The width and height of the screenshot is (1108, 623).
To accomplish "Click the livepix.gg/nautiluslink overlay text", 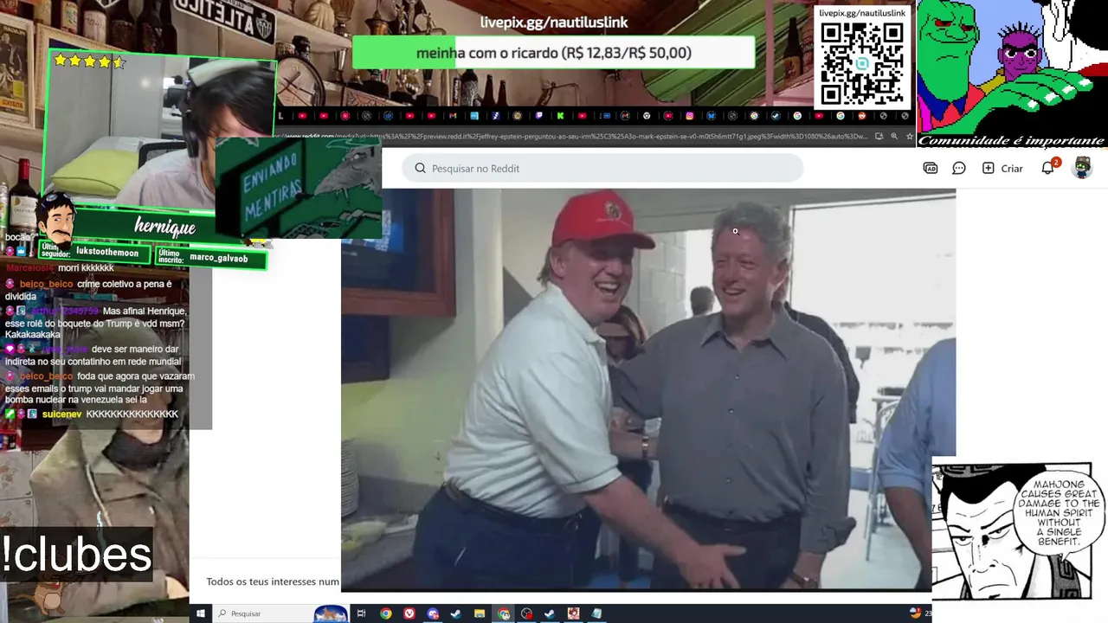I will click(554, 22).
